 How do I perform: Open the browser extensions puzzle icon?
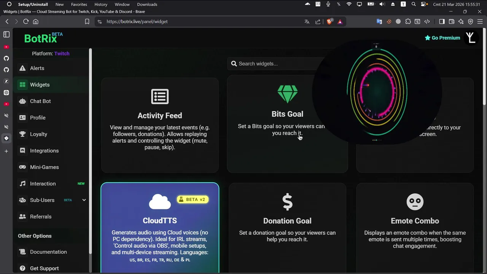(408, 22)
